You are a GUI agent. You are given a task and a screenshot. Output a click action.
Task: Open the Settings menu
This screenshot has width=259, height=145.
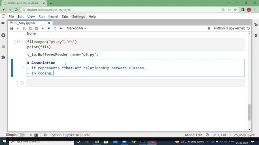tap(79, 17)
